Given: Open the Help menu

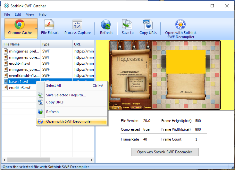Looking at the screenshot, I should (x=43, y=14).
